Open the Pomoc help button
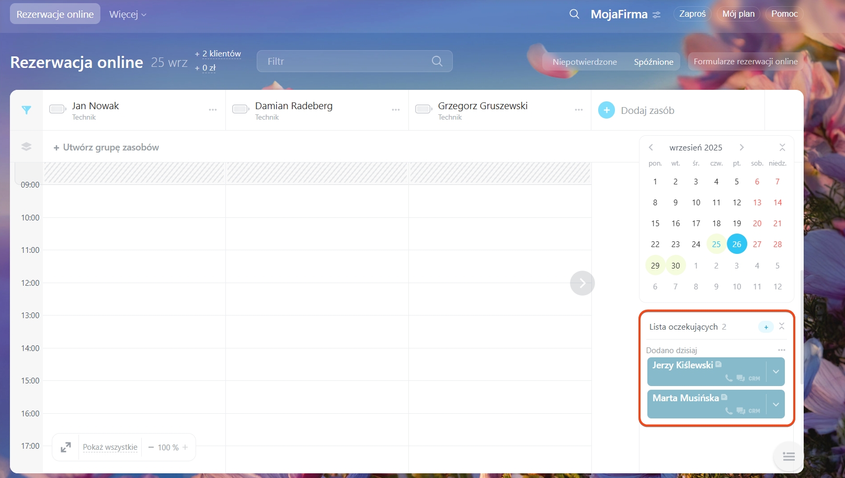This screenshot has height=478, width=845. (784, 14)
